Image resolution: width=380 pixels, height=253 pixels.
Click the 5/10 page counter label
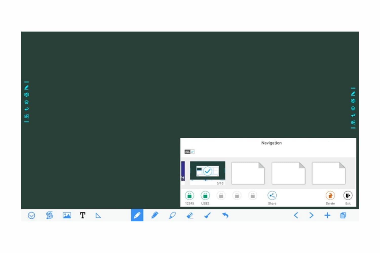[x=220, y=183]
